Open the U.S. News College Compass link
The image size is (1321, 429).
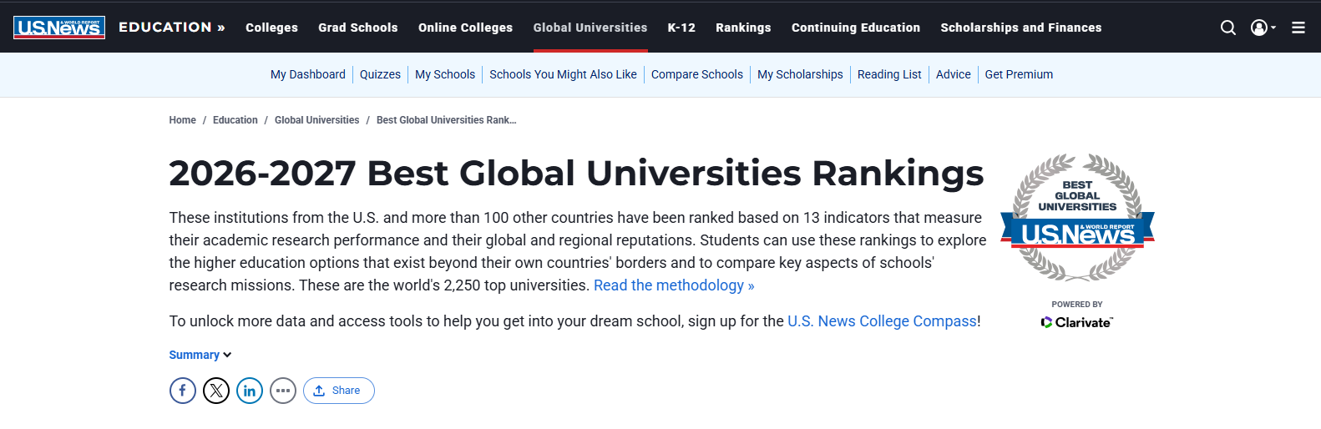click(x=882, y=321)
